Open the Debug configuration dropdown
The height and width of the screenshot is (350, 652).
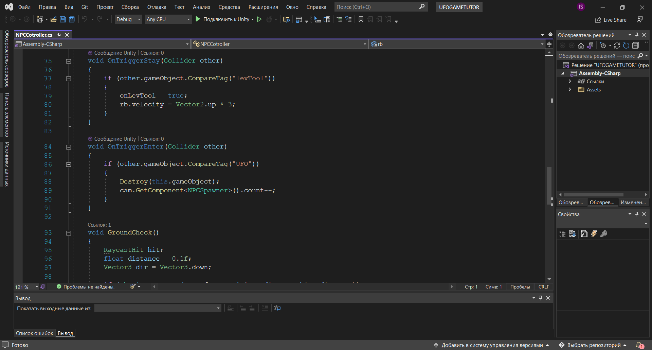tap(128, 19)
